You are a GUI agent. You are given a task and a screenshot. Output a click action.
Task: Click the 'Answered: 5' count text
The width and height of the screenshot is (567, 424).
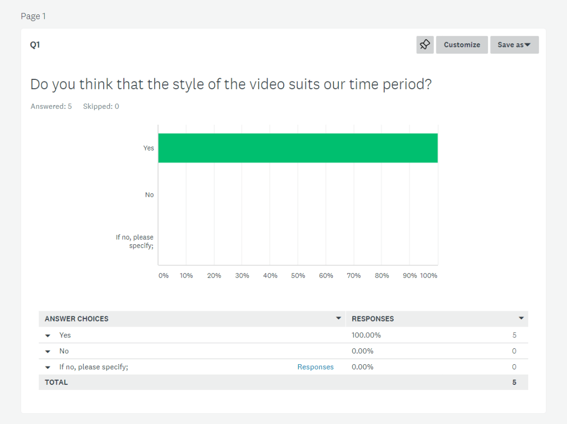(51, 106)
